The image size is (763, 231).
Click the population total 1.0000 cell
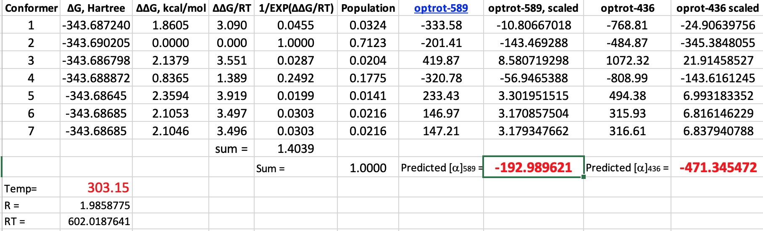click(x=368, y=168)
